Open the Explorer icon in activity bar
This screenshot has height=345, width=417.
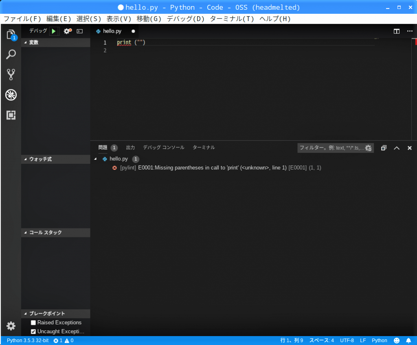[11, 34]
